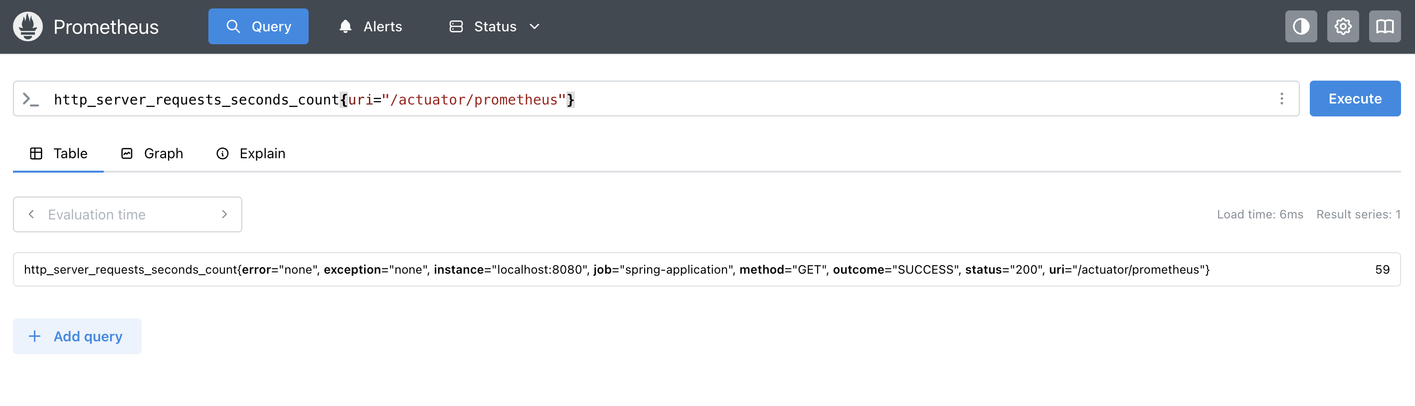Open the query options three-dot menu

pos(1281,99)
